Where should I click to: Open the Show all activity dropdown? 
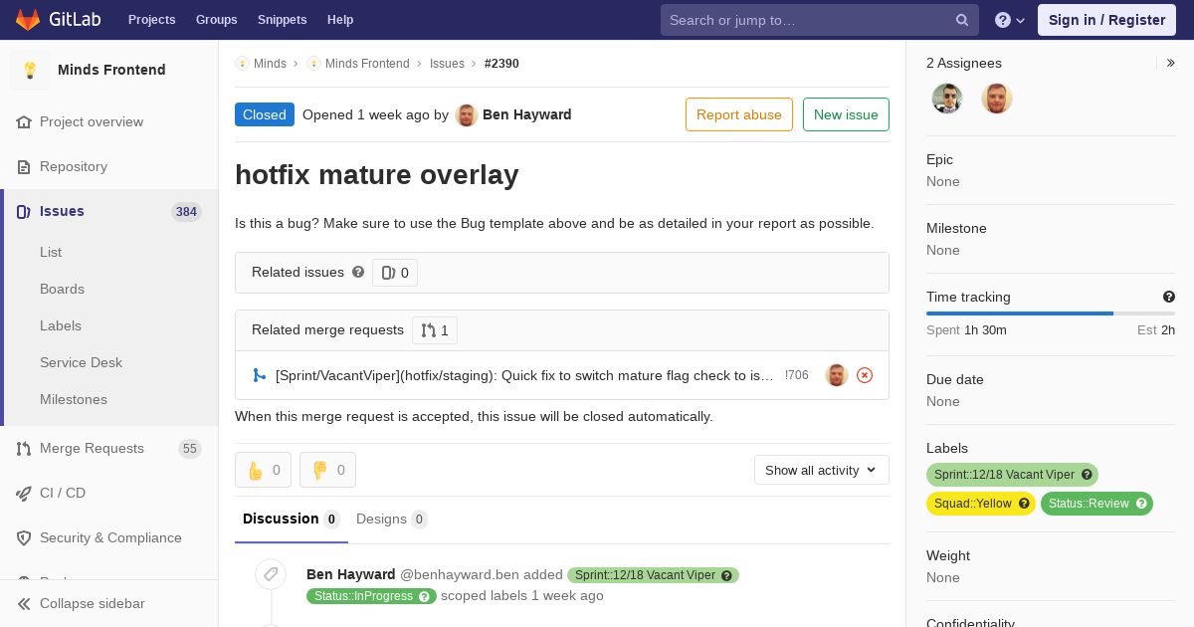[x=822, y=470]
